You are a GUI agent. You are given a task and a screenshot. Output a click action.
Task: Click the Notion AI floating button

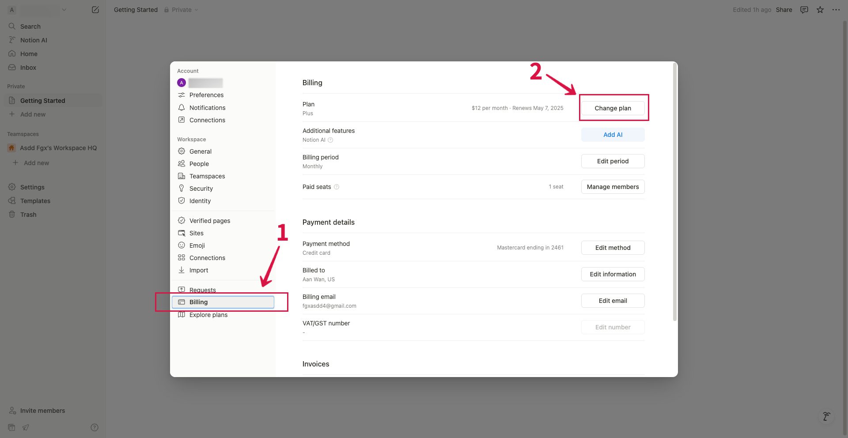coord(826,416)
